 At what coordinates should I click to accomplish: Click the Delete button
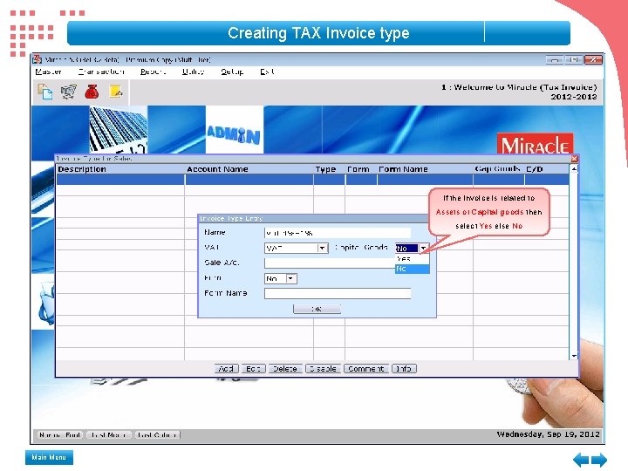[284, 368]
